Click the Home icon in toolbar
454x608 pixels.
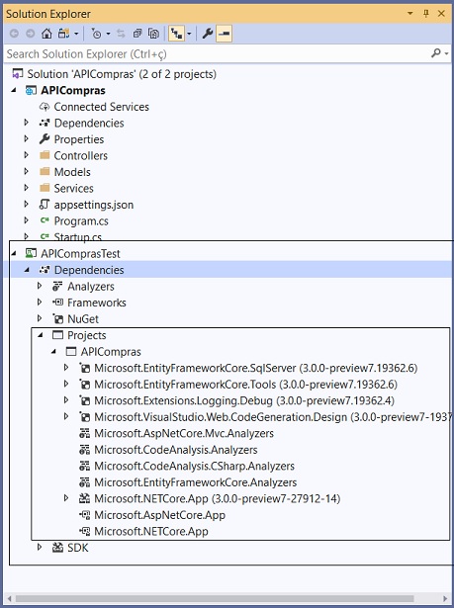46,34
